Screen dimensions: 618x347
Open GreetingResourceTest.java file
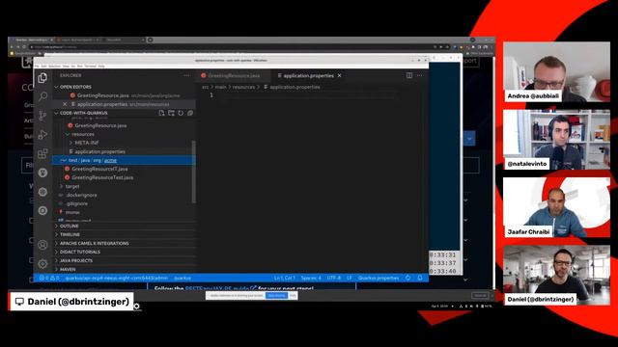pyautogui.click(x=102, y=177)
